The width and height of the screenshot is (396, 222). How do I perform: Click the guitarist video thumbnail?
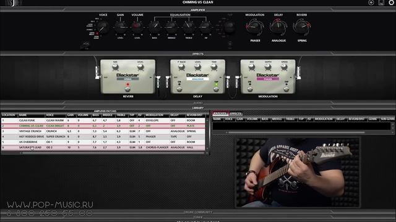point(298,173)
